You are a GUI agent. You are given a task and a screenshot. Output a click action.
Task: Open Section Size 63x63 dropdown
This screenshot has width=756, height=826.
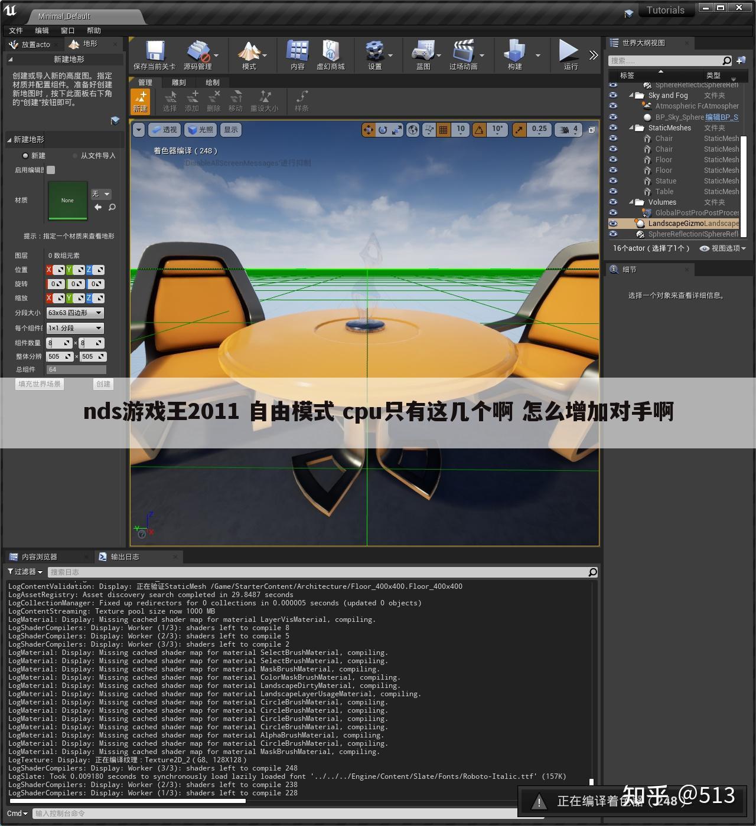click(75, 313)
